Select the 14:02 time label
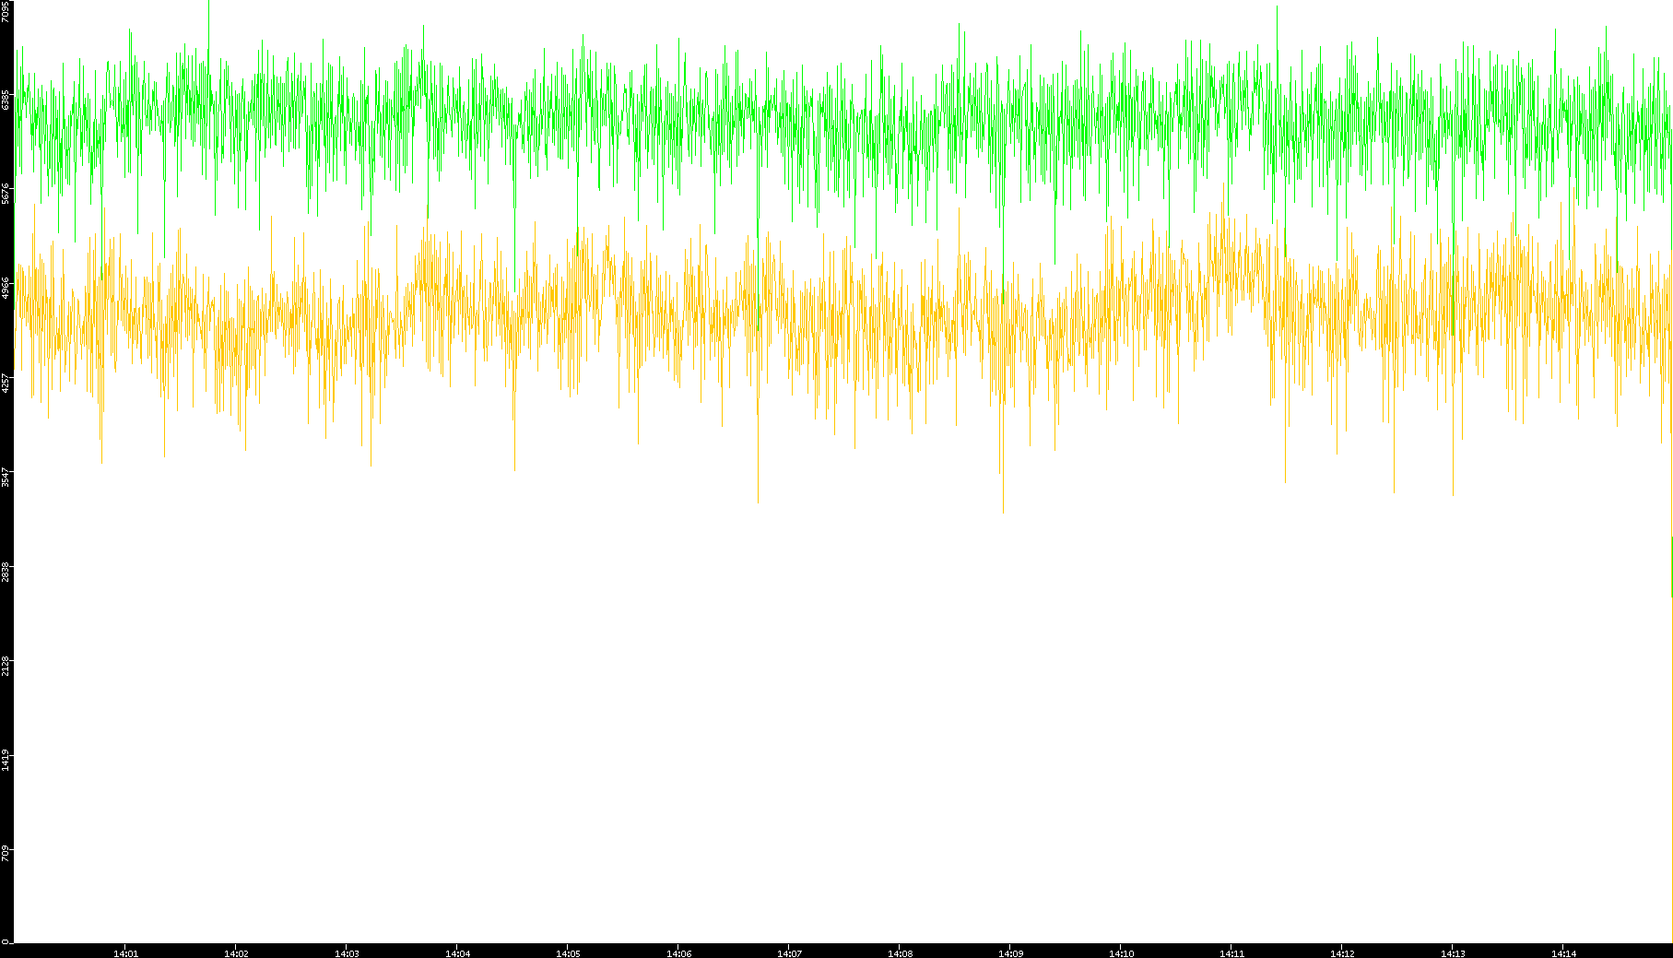The image size is (1673, 958). coord(236,952)
